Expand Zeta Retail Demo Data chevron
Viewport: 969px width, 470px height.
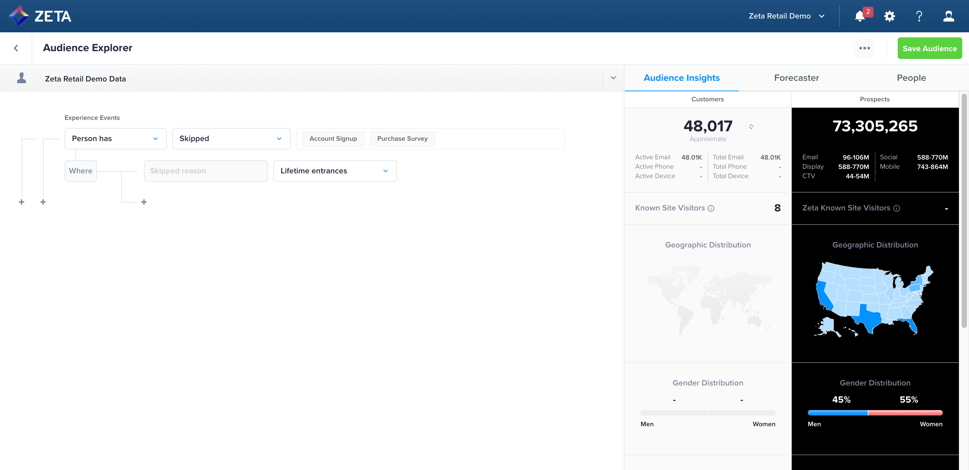click(x=613, y=78)
